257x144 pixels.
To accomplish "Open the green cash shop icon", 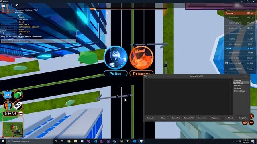I will (x=18, y=95).
